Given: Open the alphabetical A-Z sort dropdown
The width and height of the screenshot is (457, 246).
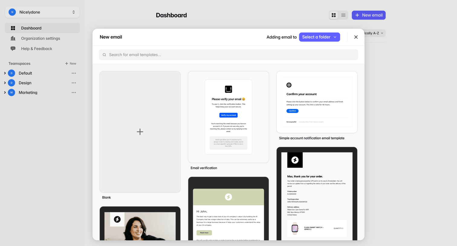Looking at the screenshot, I should pos(375,33).
